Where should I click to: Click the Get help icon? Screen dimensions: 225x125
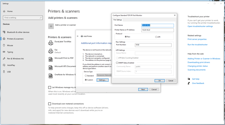click(189, 79)
